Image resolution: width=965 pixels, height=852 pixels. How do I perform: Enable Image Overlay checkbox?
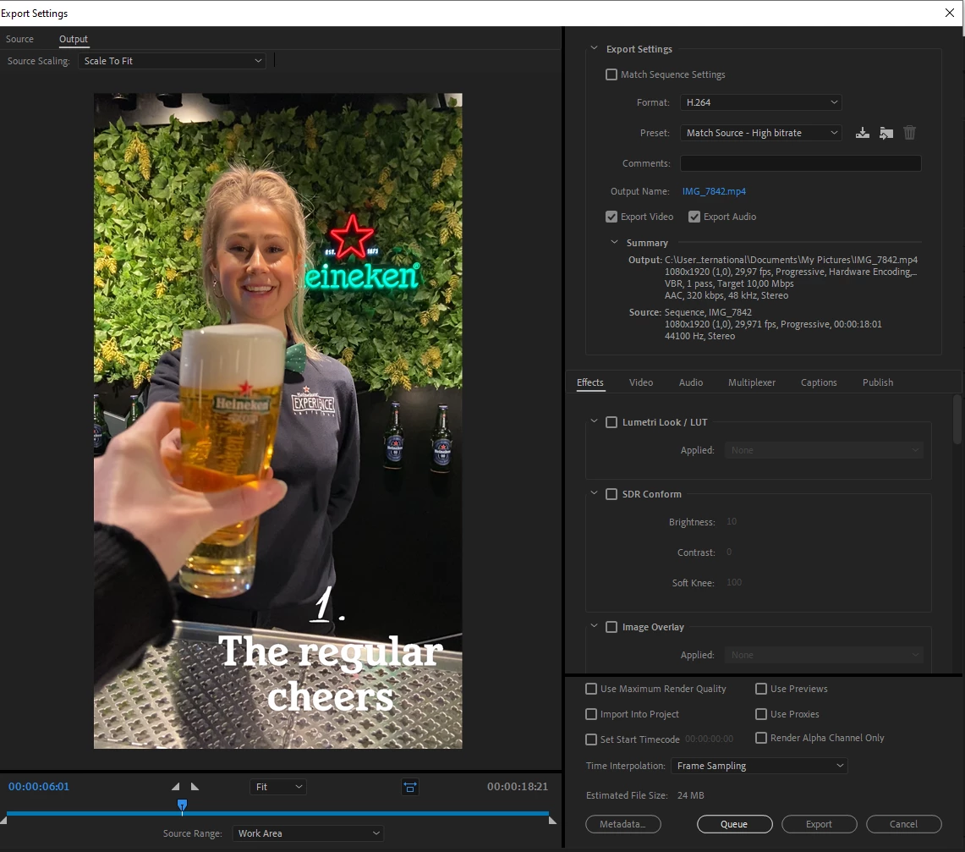(611, 627)
